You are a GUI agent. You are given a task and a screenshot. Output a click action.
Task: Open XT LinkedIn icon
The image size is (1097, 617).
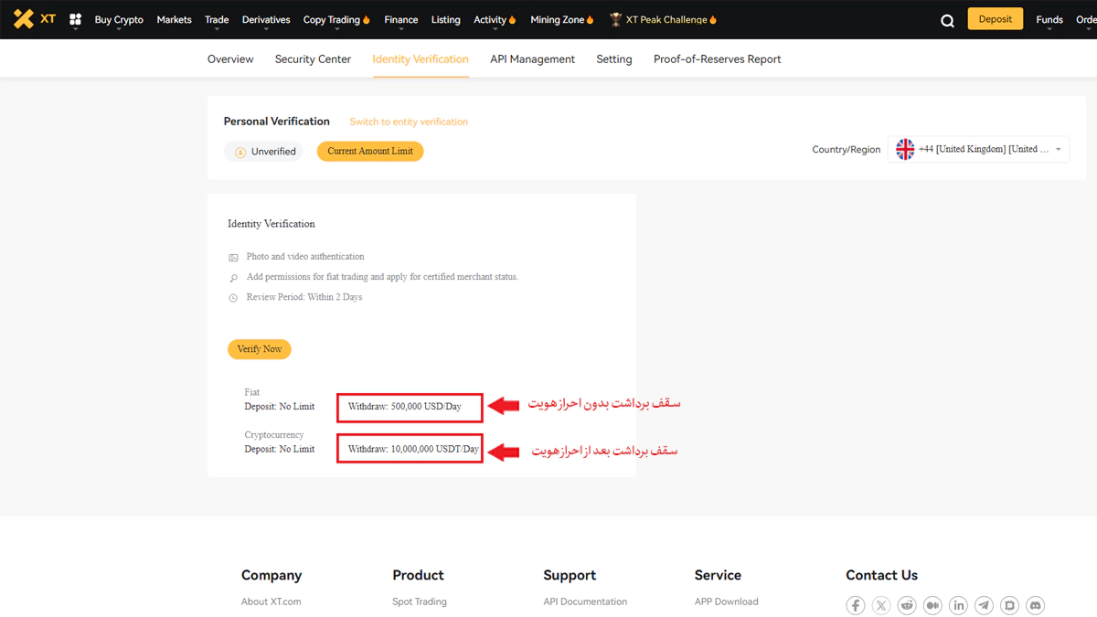[958, 605]
